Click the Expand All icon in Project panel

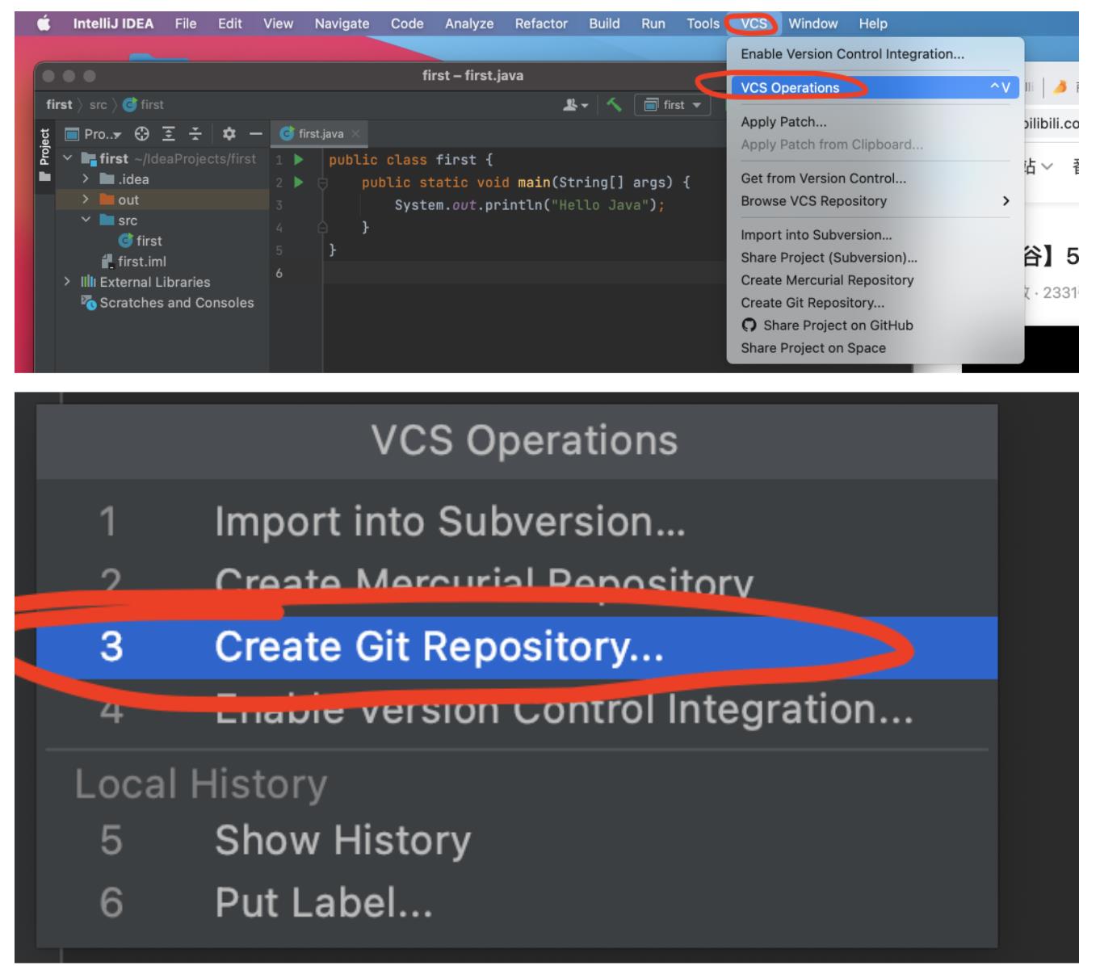click(169, 134)
